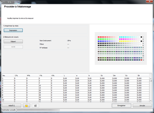Select the Dk column header

[x=143, y=76]
